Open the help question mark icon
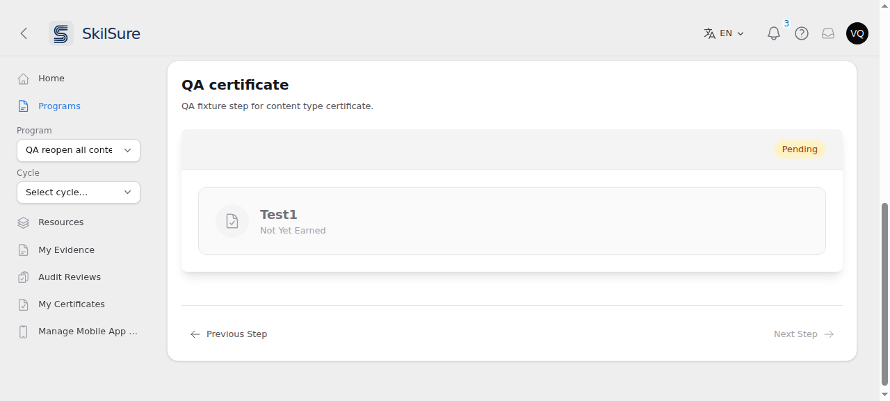The image size is (890, 401). (802, 33)
